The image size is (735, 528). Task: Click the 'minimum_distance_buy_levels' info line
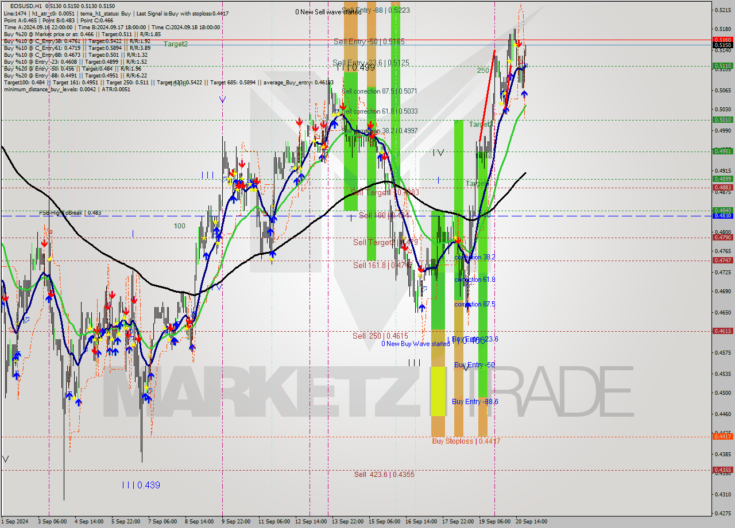pyautogui.click(x=68, y=89)
